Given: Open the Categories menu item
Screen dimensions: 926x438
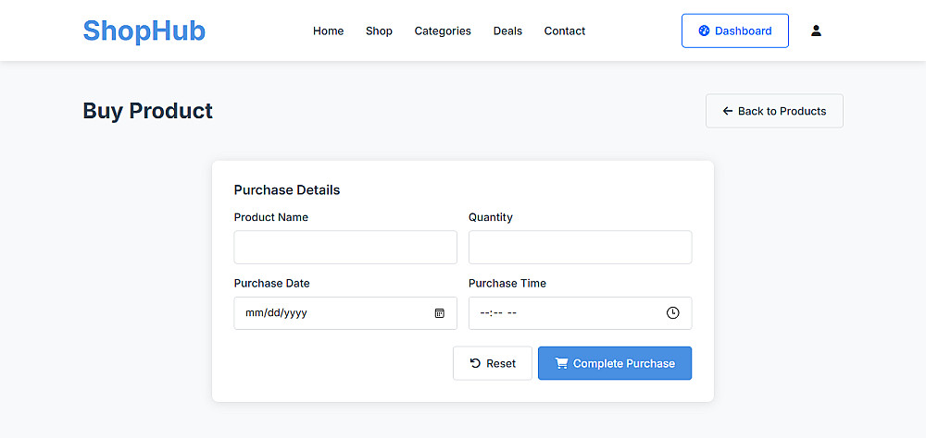Looking at the screenshot, I should tap(443, 30).
